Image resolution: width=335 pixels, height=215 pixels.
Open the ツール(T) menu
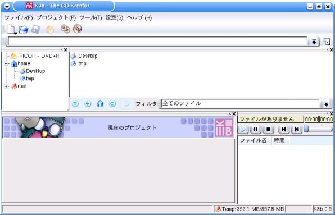pyautogui.click(x=90, y=17)
